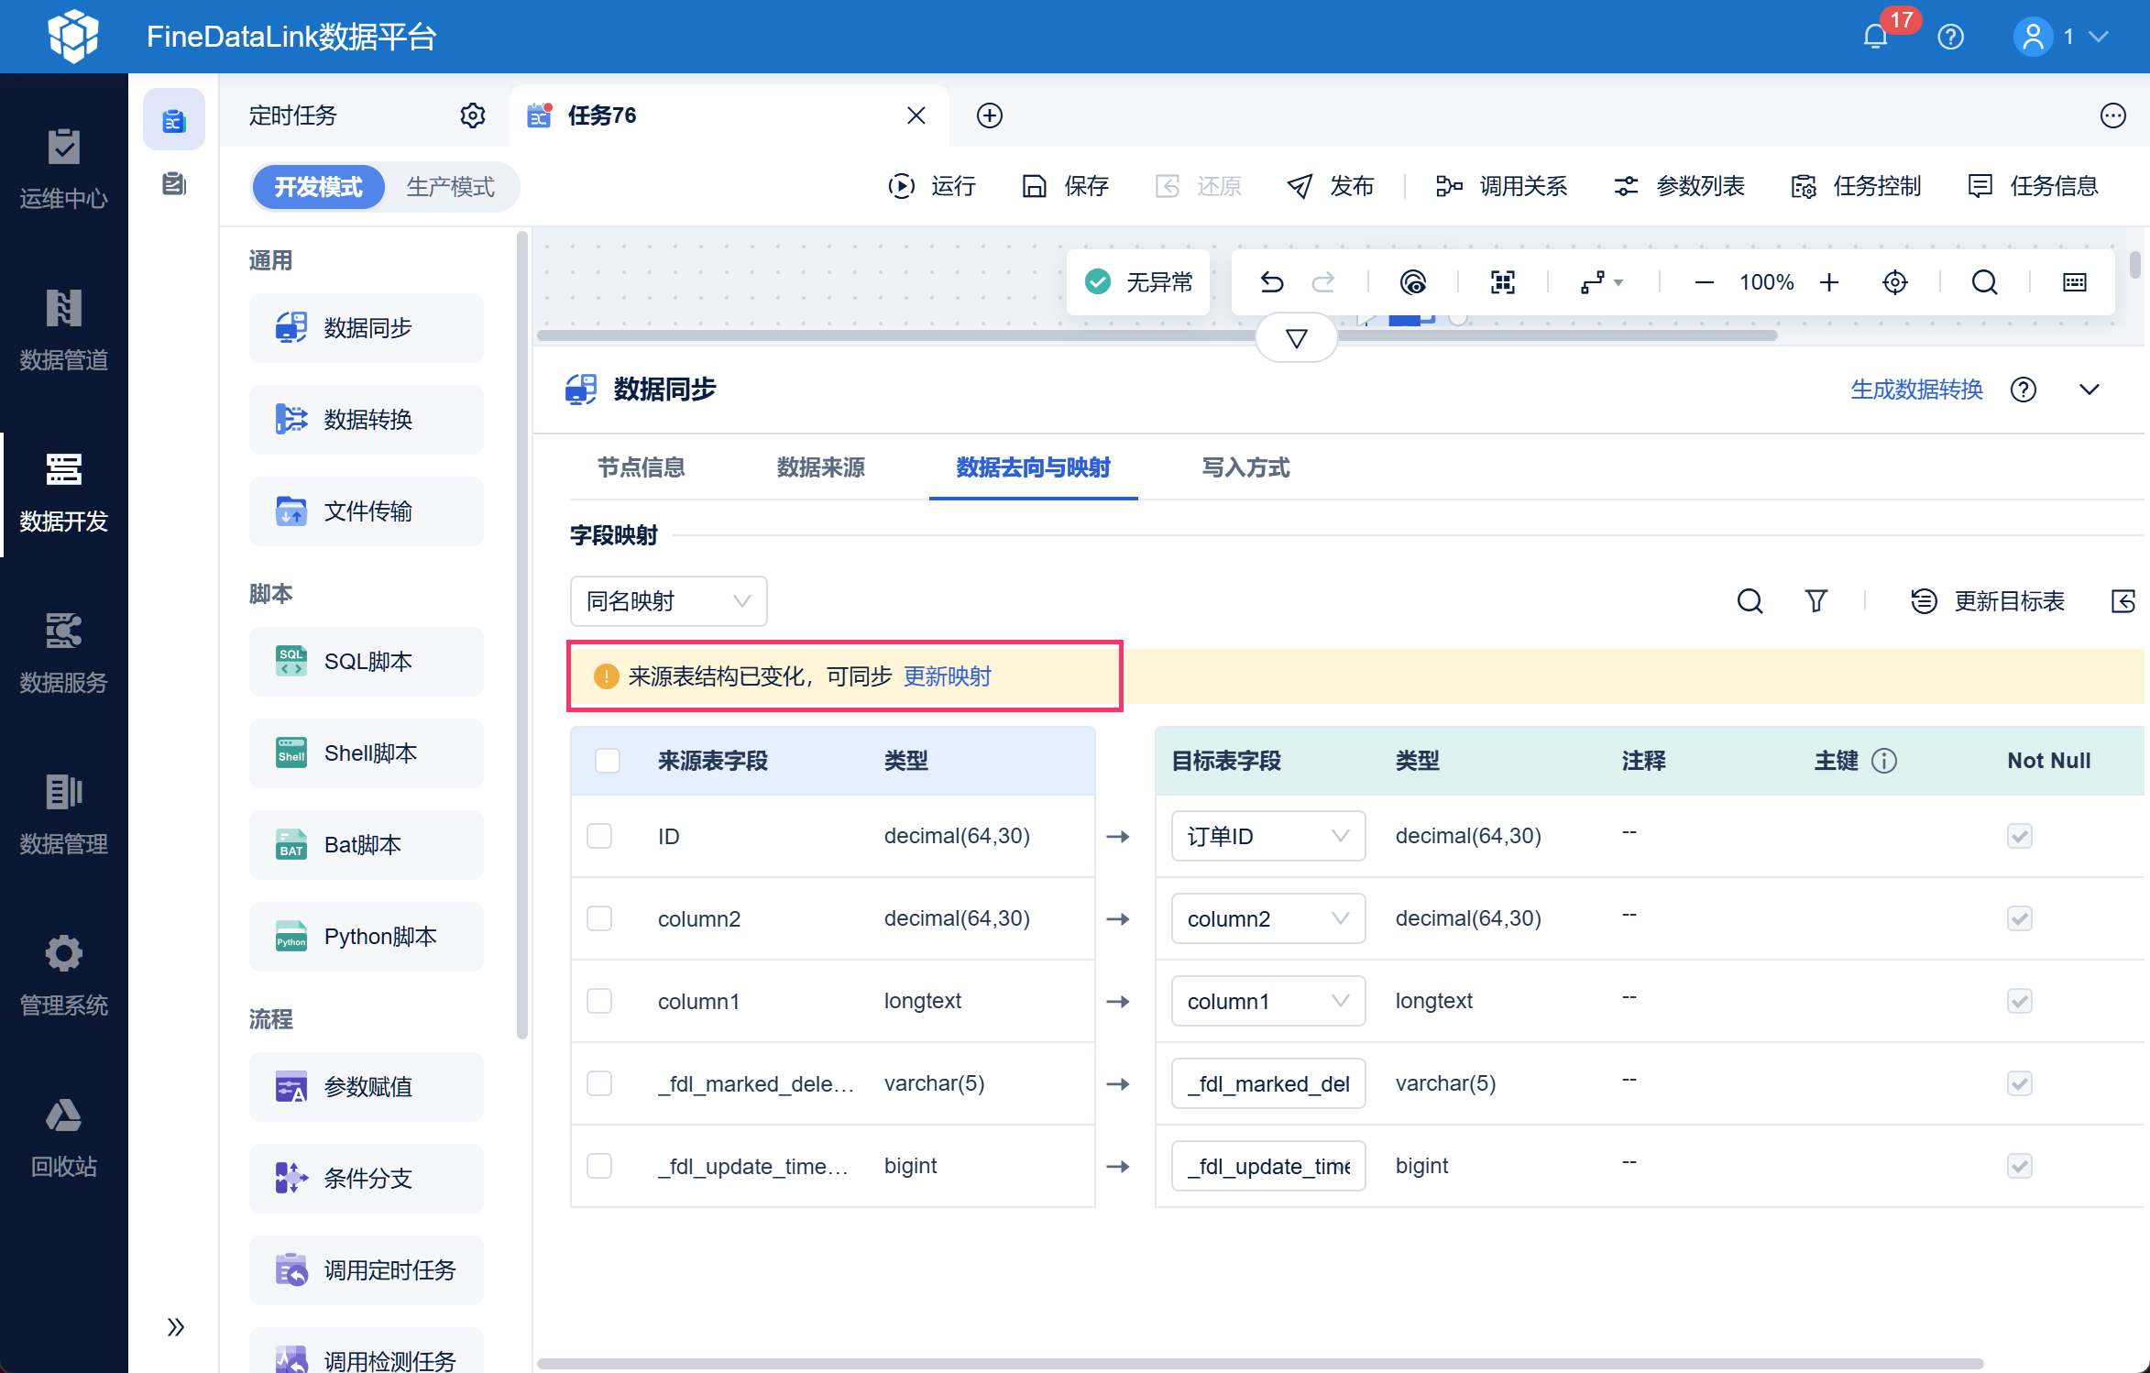Viewport: 2150px width, 1373px height.
Task: Switch to the 数据去向与映射 tab
Action: click(1033, 467)
